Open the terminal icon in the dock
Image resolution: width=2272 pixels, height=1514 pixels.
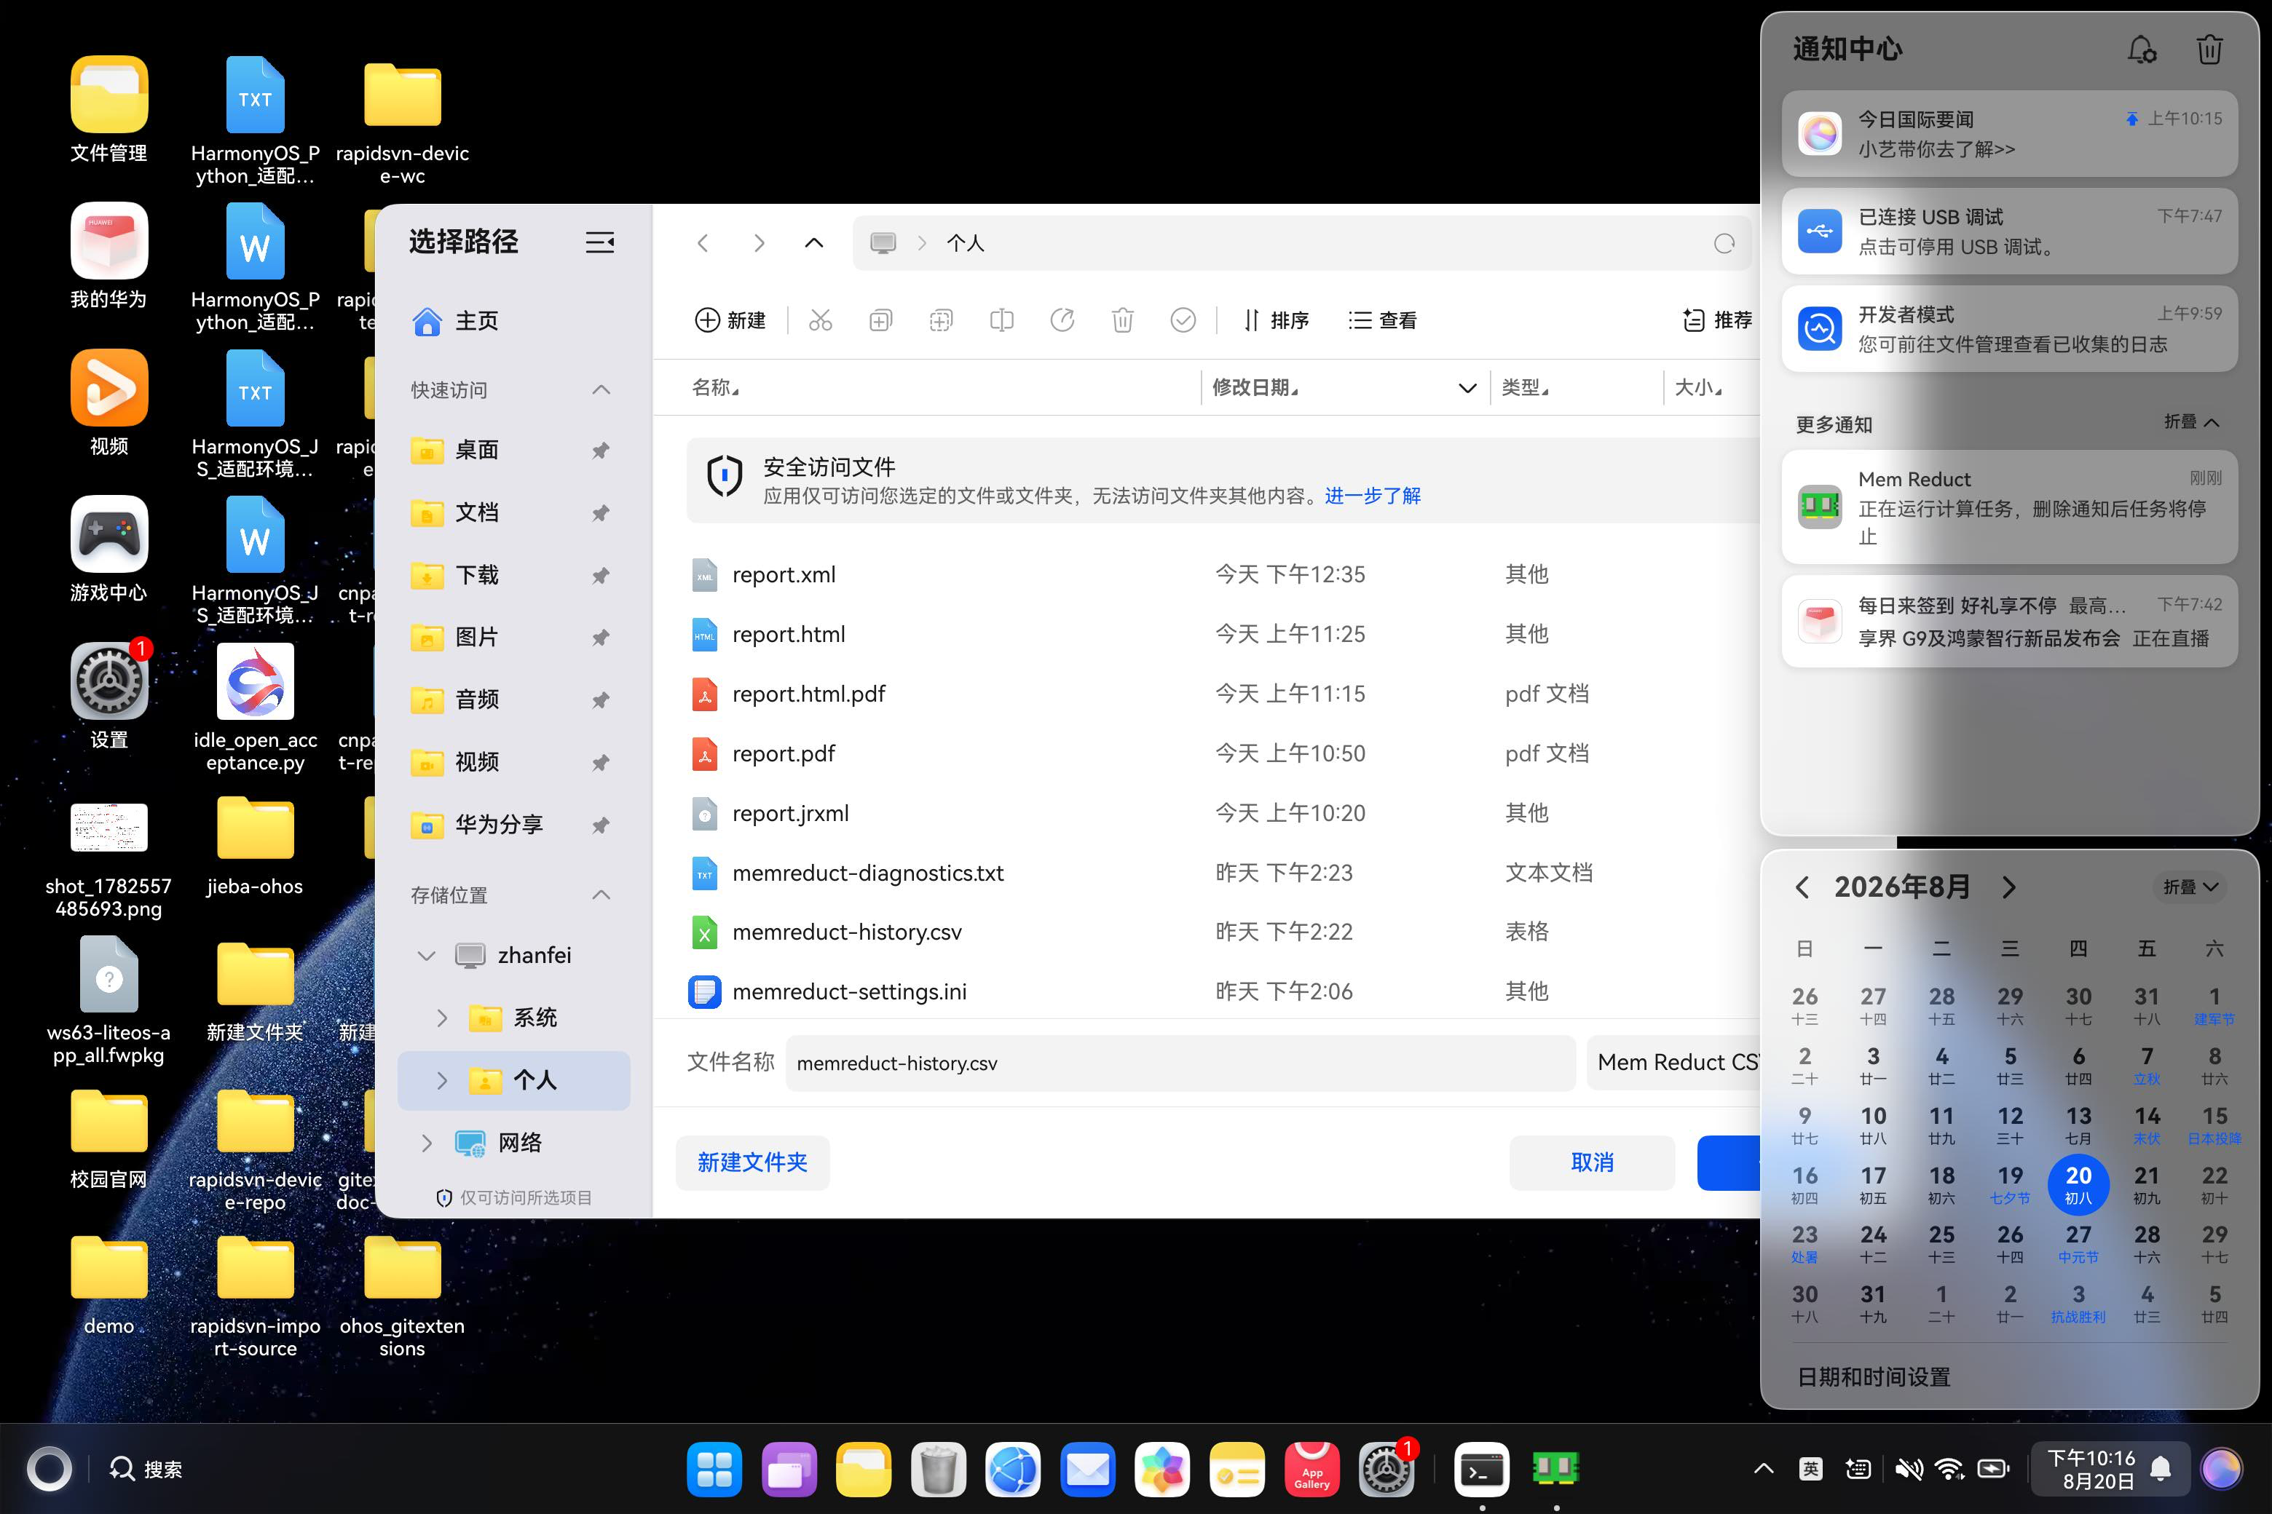point(1482,1470)
